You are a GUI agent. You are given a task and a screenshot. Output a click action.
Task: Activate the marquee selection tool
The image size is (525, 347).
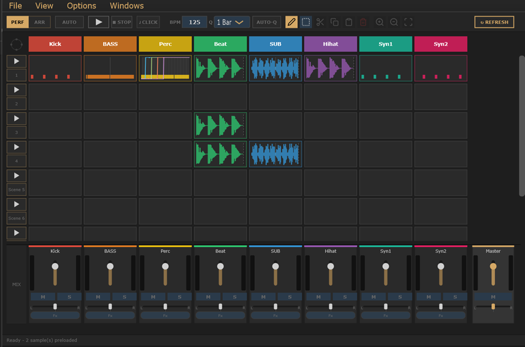[x=306, y=22]
